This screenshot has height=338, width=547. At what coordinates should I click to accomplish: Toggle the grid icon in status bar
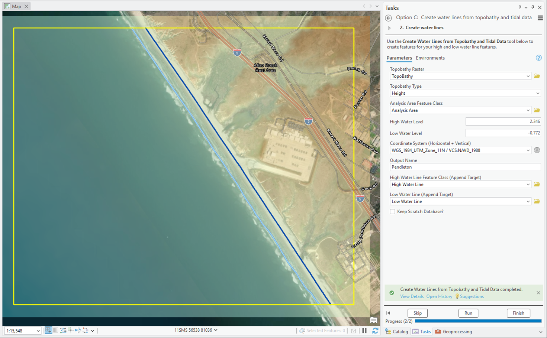[x=56, y=330]
